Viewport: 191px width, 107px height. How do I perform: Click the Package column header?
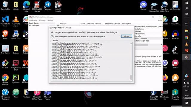click(63, 24)
